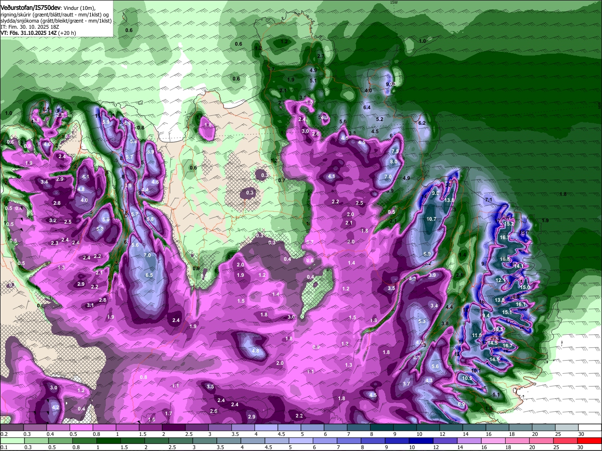Click the 12.1 precipitation value on the map
The width and height of the screenshot is (602, 451).
pyautogui.click(x=500, y=280)
